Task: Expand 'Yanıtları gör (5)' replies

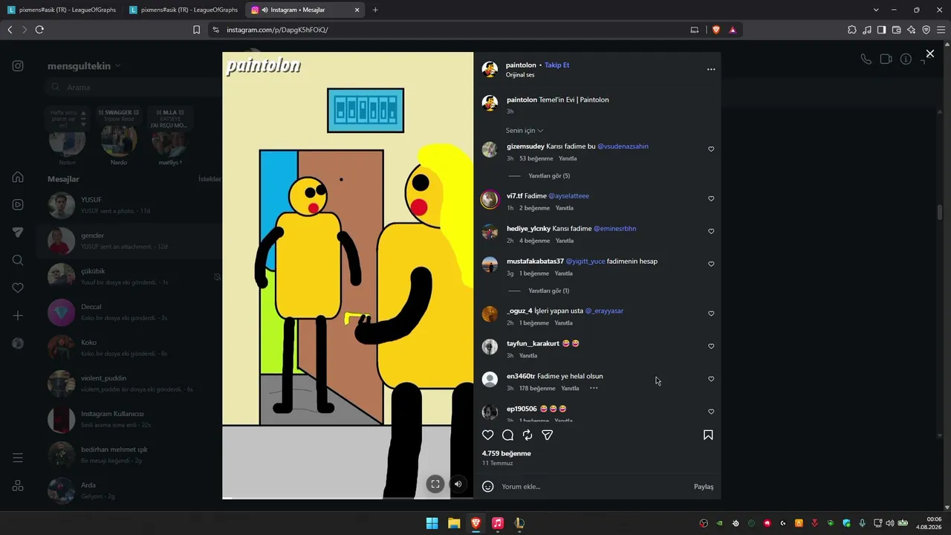Action: [549, 176]
